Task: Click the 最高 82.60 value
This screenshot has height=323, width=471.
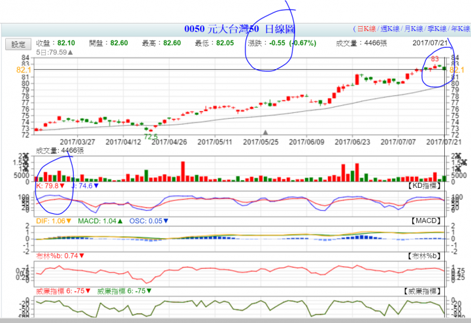Action: point(161,43)
